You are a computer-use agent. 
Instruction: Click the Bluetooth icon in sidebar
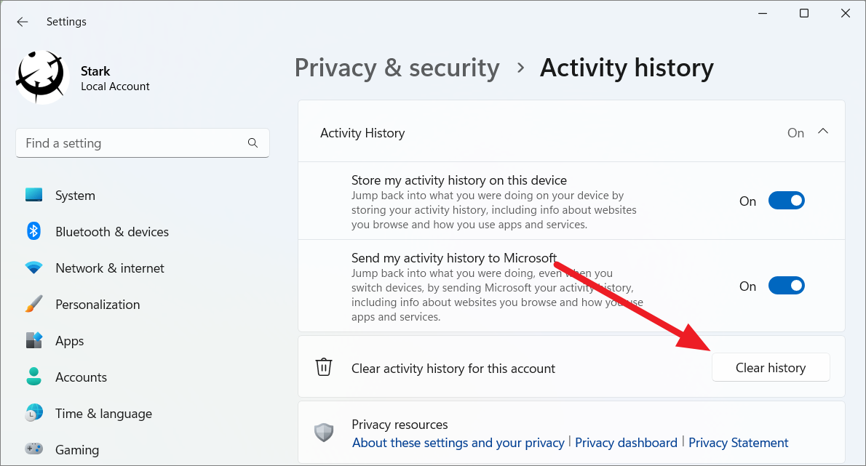coord(33,231)
